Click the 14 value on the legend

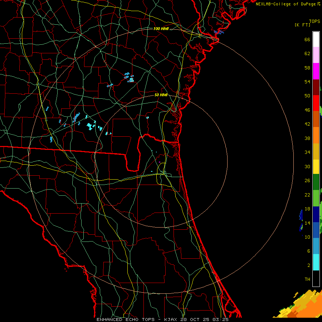pos(307,223)
